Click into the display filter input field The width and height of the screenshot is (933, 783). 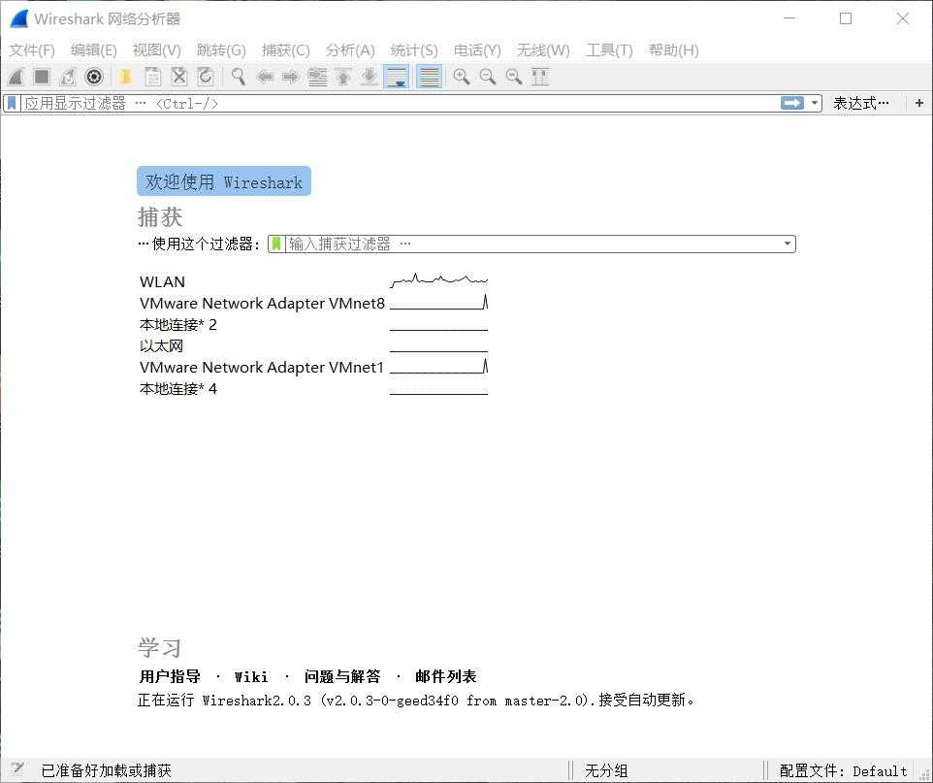[x=400, y=104]
